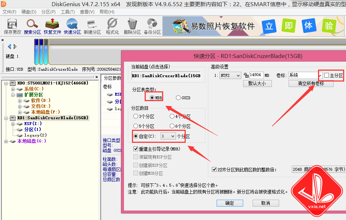The height and width of the screenshot is (220, 346).
Task: Select the 本地磁盘(F:) partition in tree
Action: (x=45, y=112)
